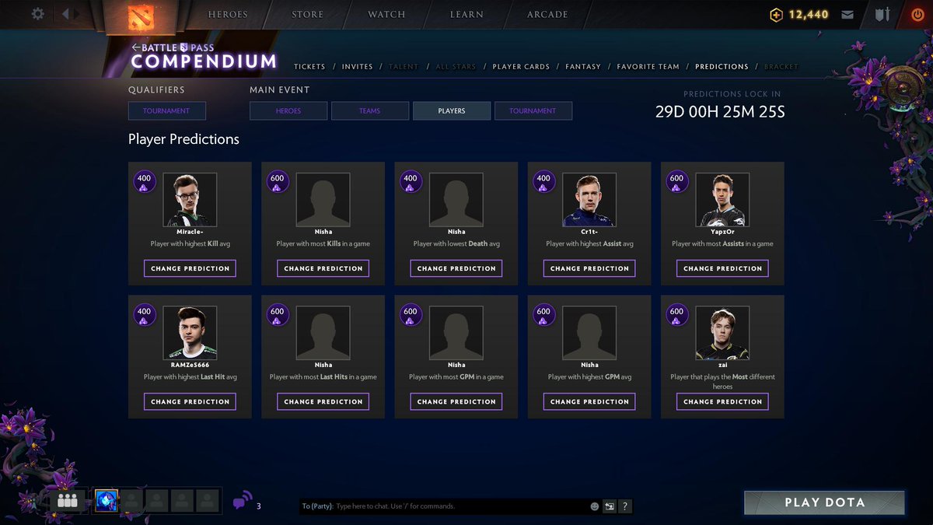Viewport: 933px width, 525px height.
Task: Open the Player Cards tab
Action: pos(521,67)
